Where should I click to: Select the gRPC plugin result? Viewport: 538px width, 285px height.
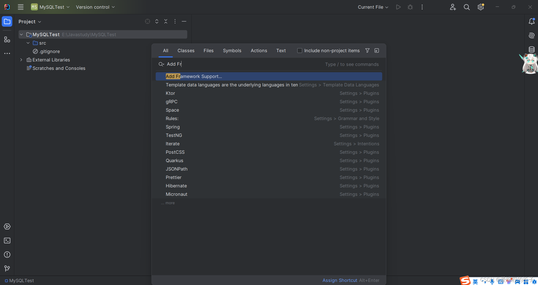269,102
